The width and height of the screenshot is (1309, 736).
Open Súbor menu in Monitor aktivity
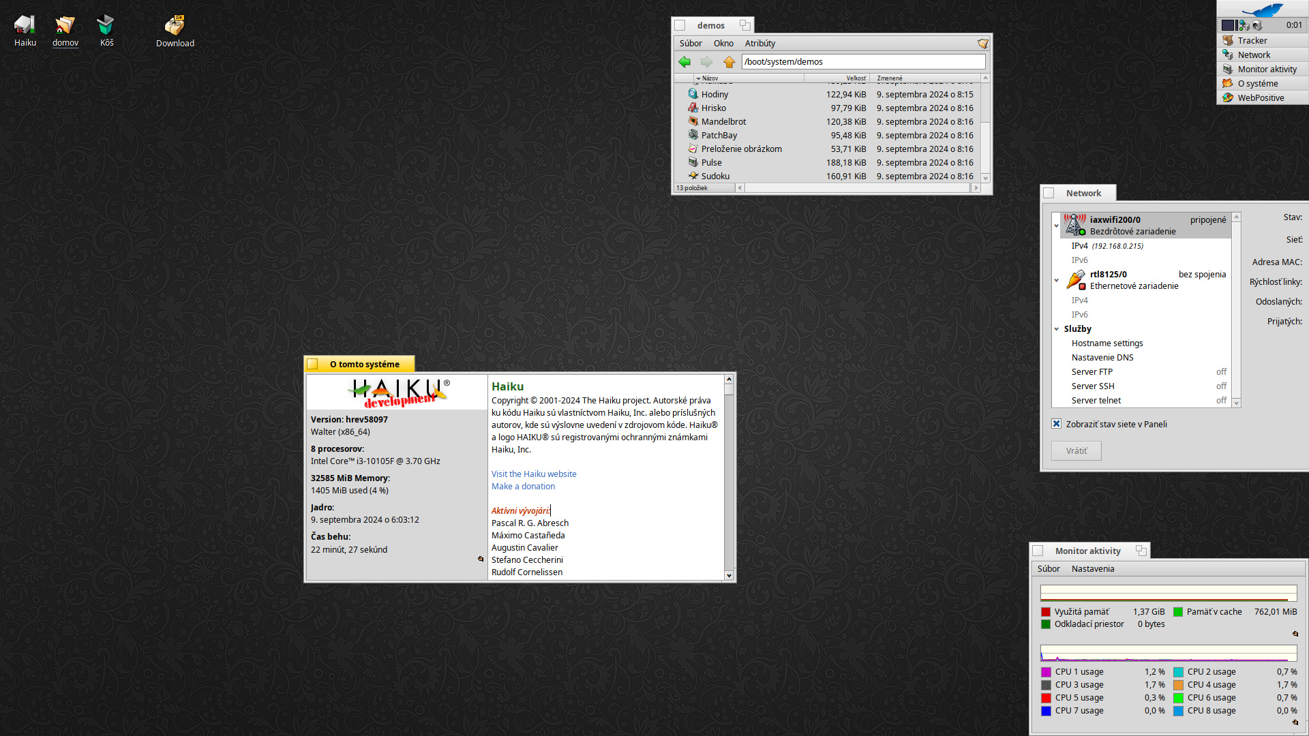click(x=1048, y=569)
